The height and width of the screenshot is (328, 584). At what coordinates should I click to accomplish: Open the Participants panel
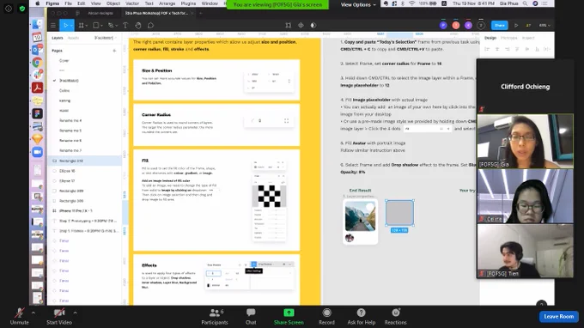pos(215,317)
